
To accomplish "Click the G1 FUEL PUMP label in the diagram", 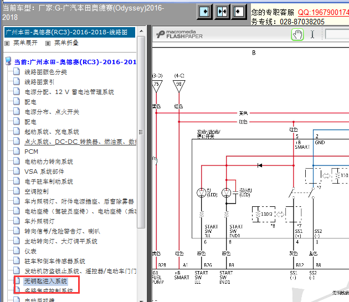I will [158, 277].
